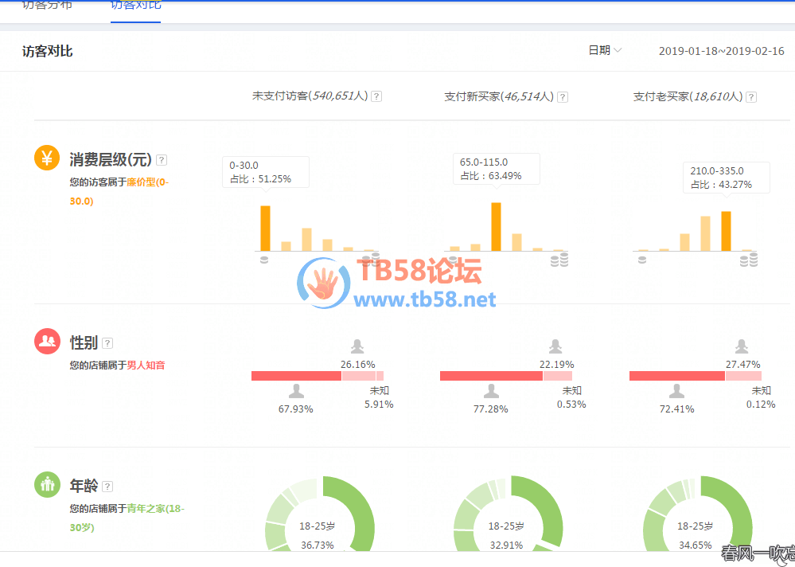Click the 65.0-115.0 highlighted bar for new buyers
This screenshot has width=795, height=567.
[496, 227]
